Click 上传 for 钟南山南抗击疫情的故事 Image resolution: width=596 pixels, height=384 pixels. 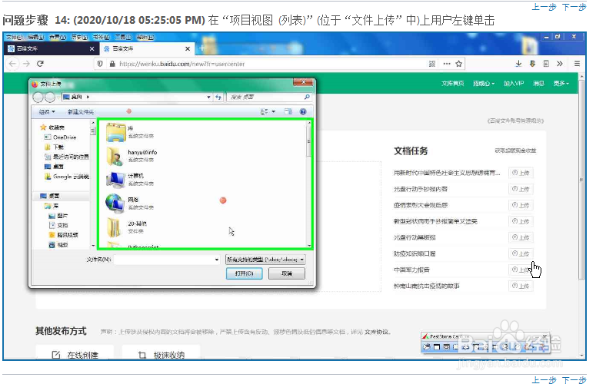coord(521,286)
